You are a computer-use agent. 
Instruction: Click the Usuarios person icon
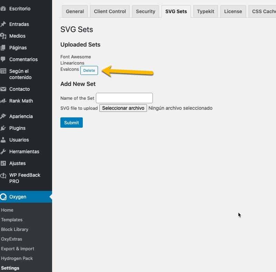click(3, 140)
